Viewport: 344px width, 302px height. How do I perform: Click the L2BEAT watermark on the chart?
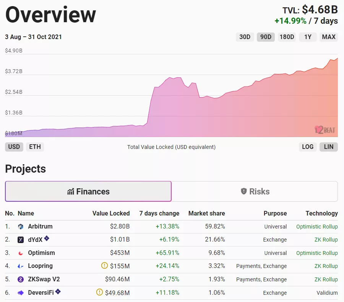(x=324, y=130)
